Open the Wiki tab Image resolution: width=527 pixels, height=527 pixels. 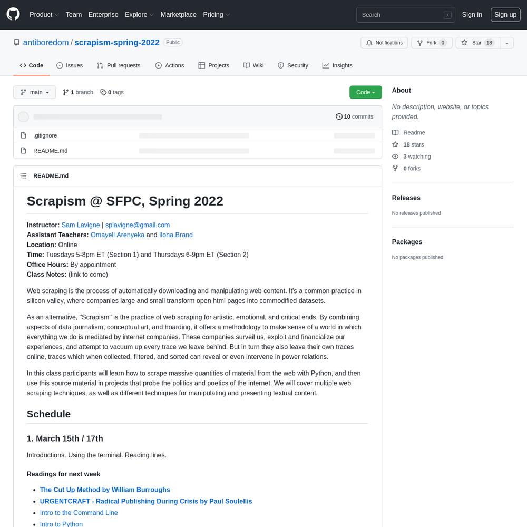253,65
